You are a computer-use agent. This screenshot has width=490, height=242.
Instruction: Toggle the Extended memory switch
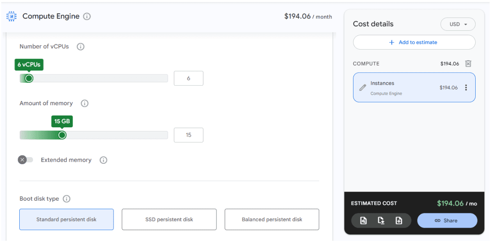pos(25,160)
